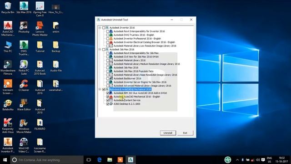Select Nokia PC Suite desktop icon
This screenshot has height=164, width=291.
[24, 68]
